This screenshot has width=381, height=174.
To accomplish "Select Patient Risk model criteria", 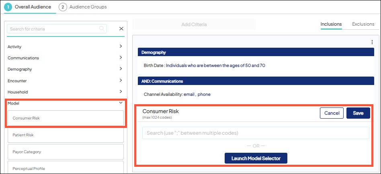I will pos(66,135).
